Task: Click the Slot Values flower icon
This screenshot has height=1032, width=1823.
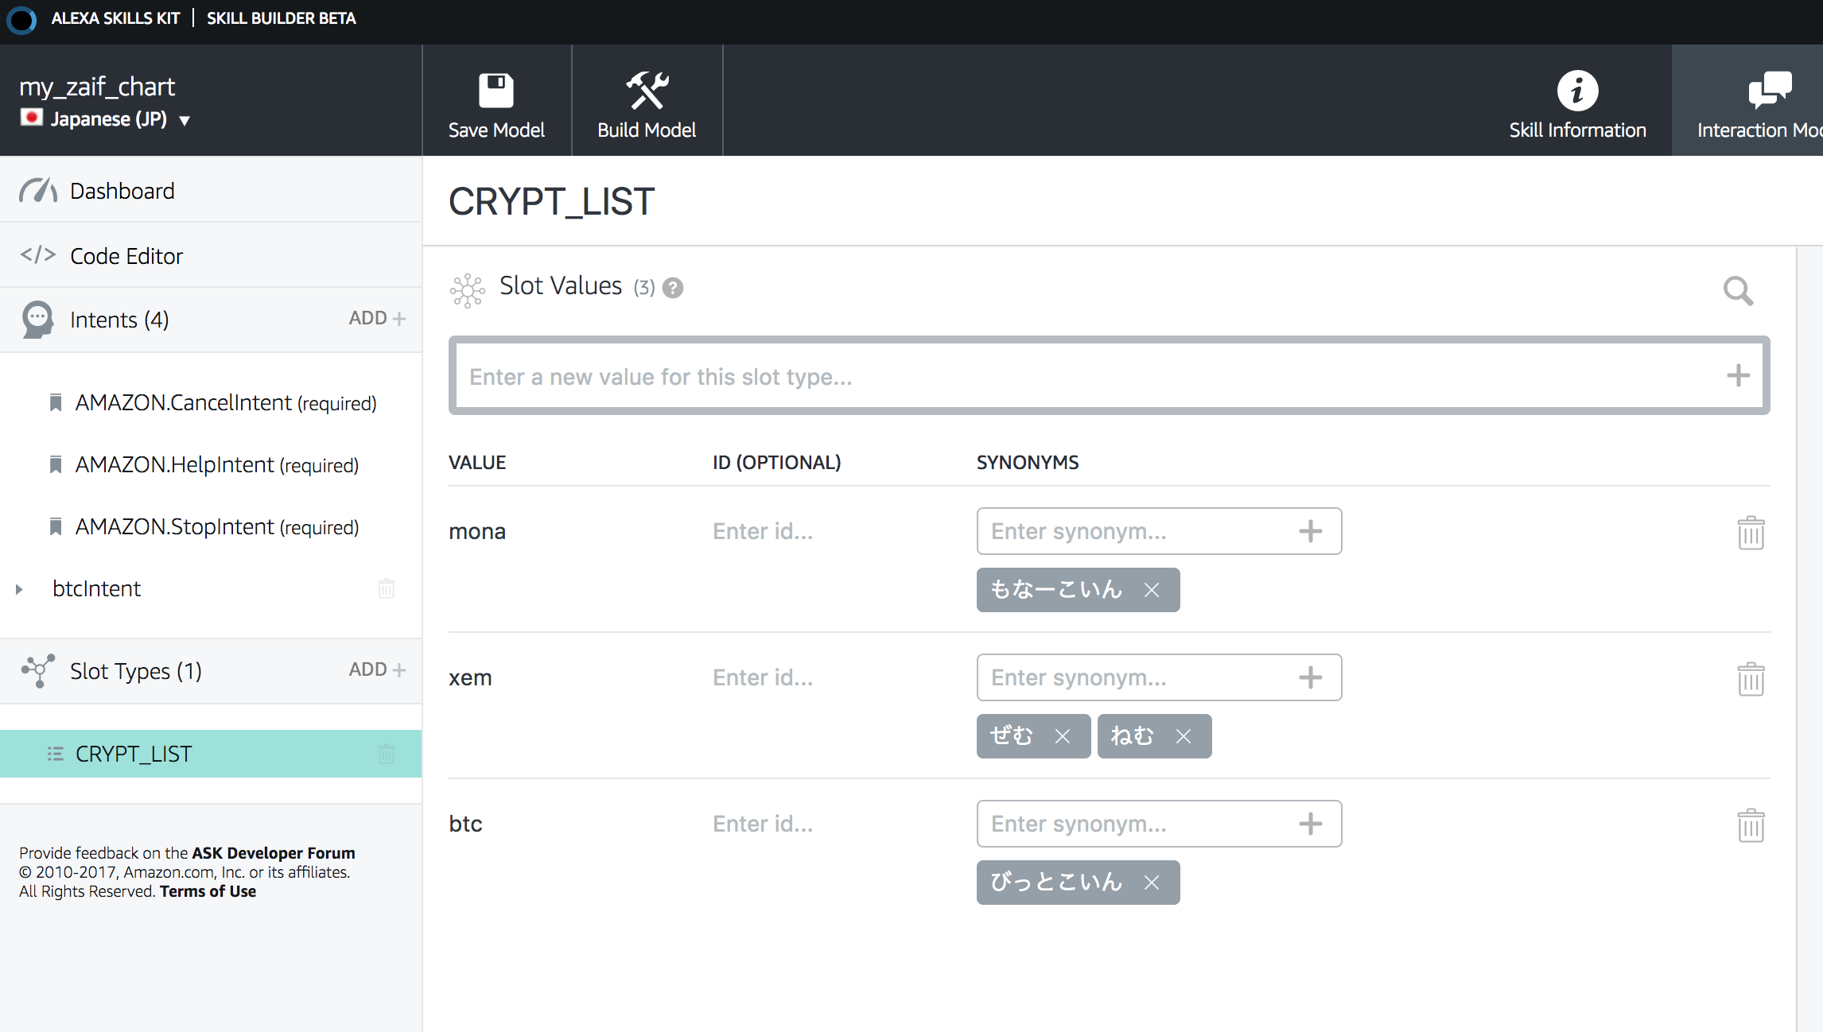Action: (x=468, y=290)
